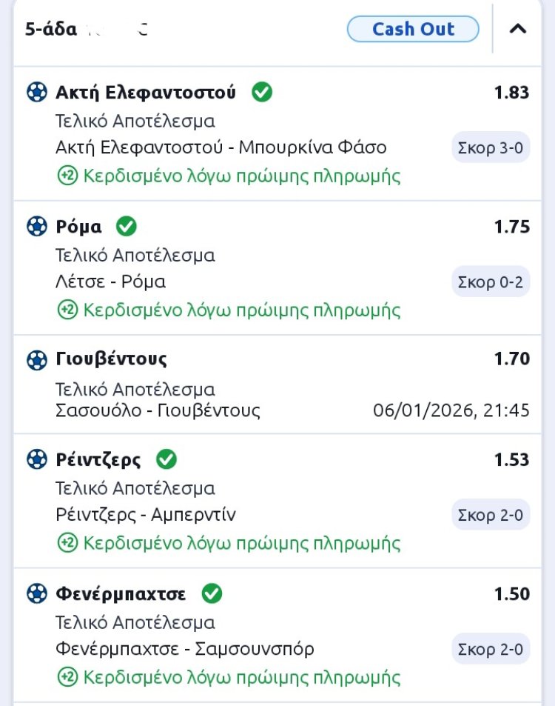Click green checkmark next to Ακτή Ελεφαντοστού
The height and width of the screenshot is (706, 555).
click(262, 92)
